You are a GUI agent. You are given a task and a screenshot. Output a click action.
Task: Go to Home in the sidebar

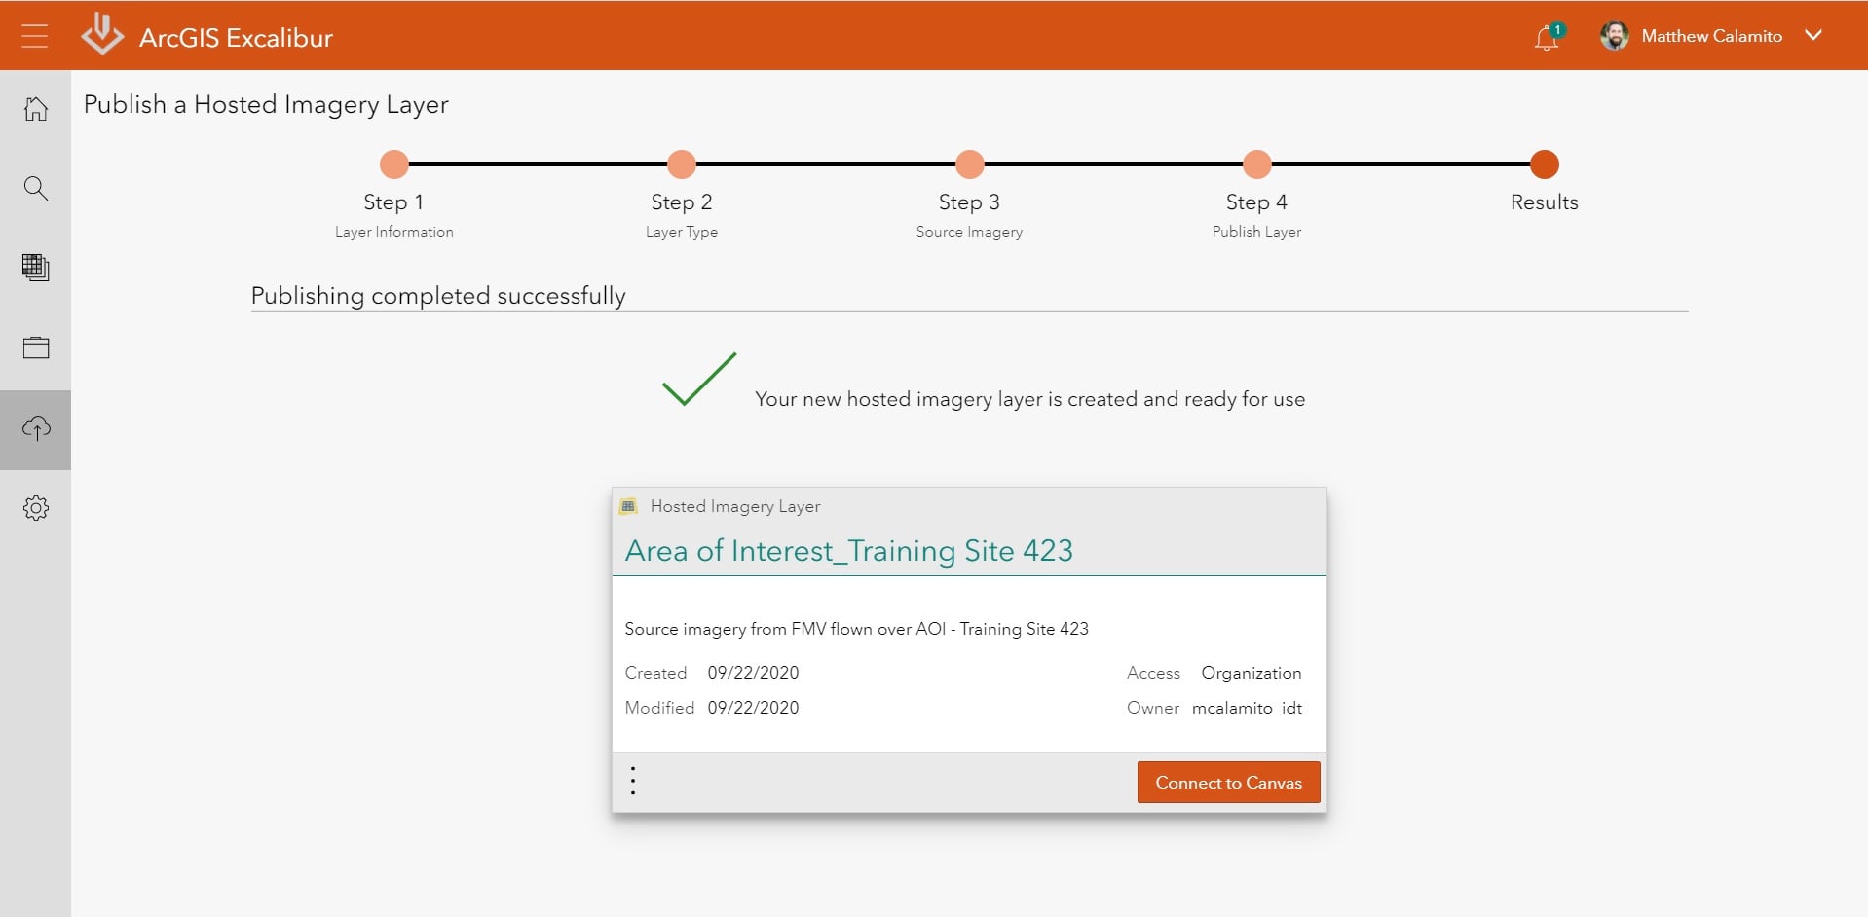[36, 108]
